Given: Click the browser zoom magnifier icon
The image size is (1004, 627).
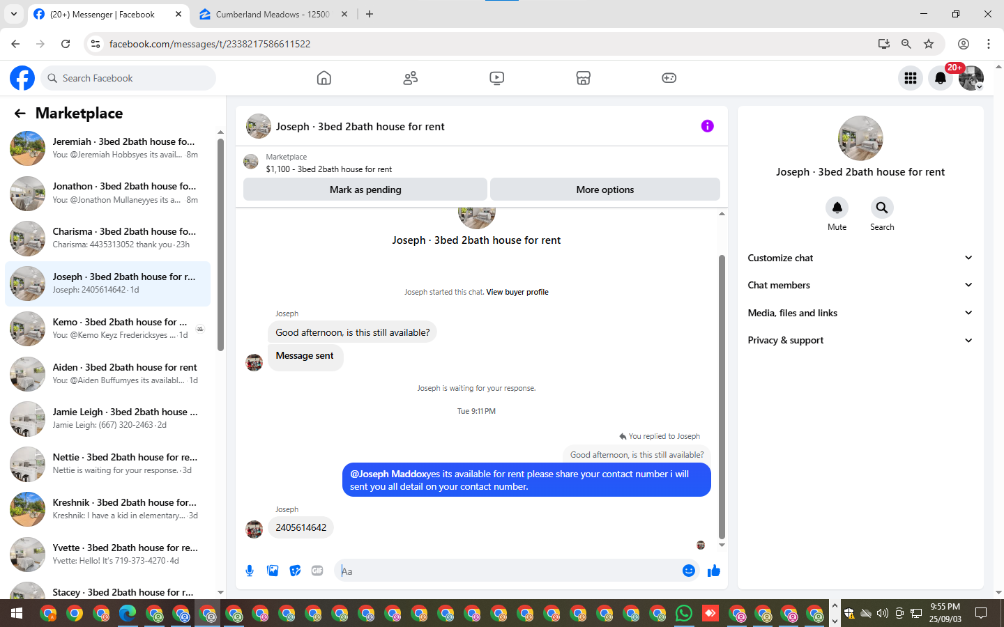Looking at the screenshot, I should click(906, 44).
